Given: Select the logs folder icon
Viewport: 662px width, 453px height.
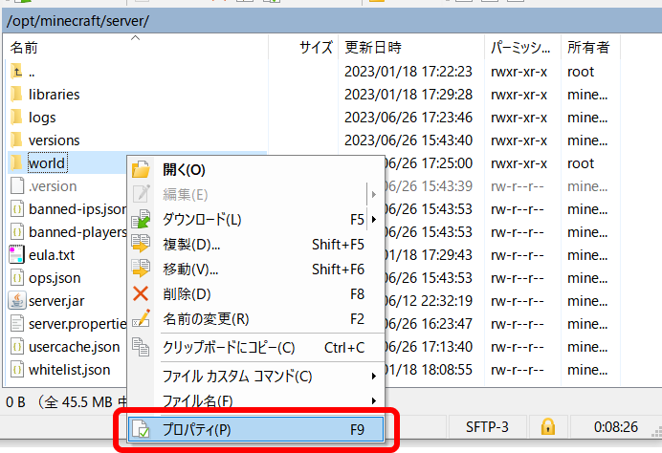Looking at the screenshot, I should tap(16, 118).
